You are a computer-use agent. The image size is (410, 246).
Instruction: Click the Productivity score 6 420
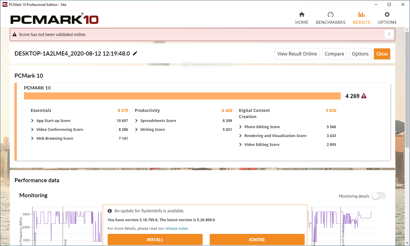point(227,110)
